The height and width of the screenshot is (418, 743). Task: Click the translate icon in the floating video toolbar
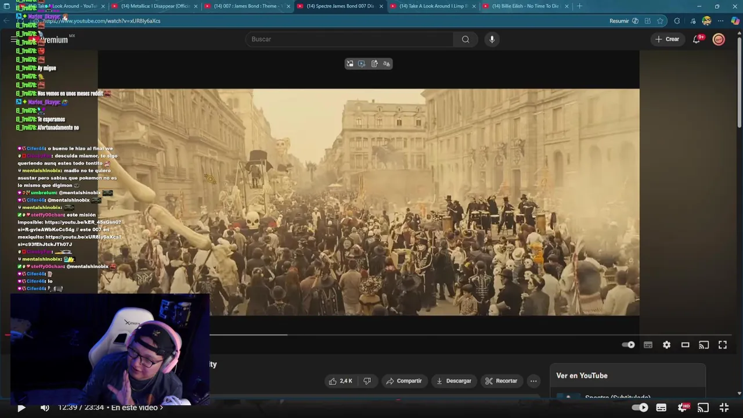tap(387, 64)
